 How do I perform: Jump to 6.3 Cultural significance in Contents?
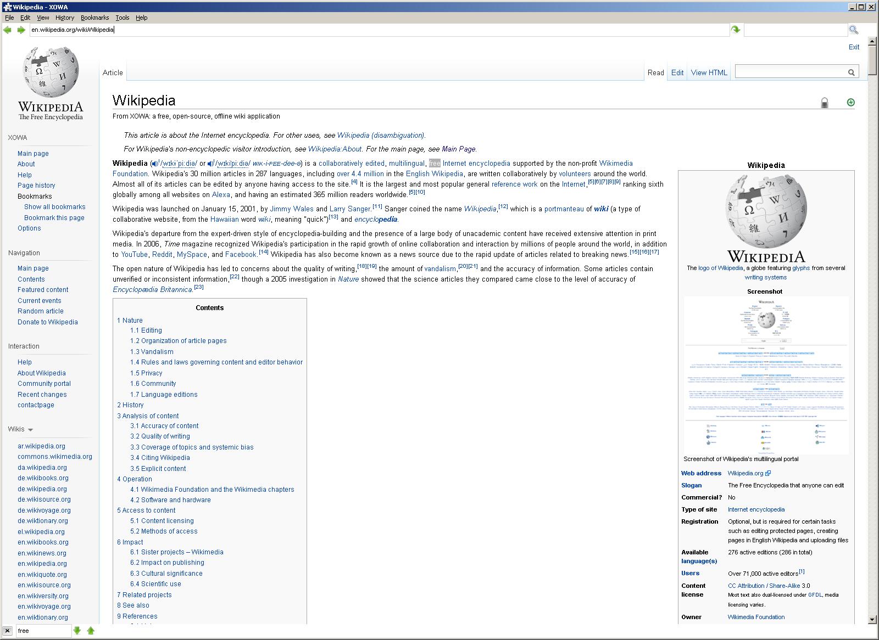tap(166, 574)
